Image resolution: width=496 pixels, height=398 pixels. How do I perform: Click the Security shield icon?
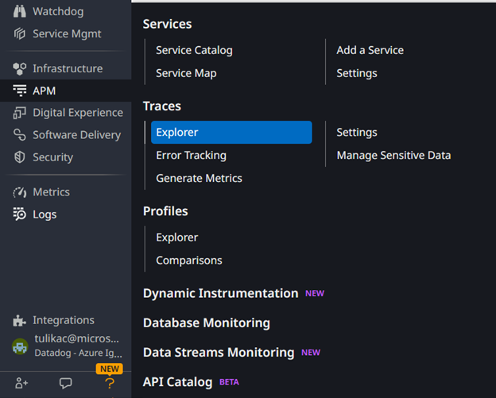coord(20,157)
